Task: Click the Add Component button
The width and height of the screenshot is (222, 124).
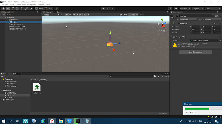Action: 196,52
